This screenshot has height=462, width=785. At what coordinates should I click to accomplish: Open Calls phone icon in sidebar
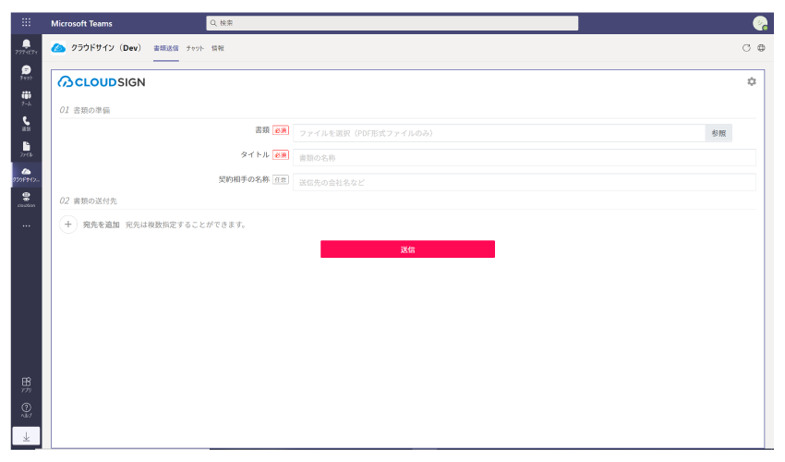click(x=26, y=124)
